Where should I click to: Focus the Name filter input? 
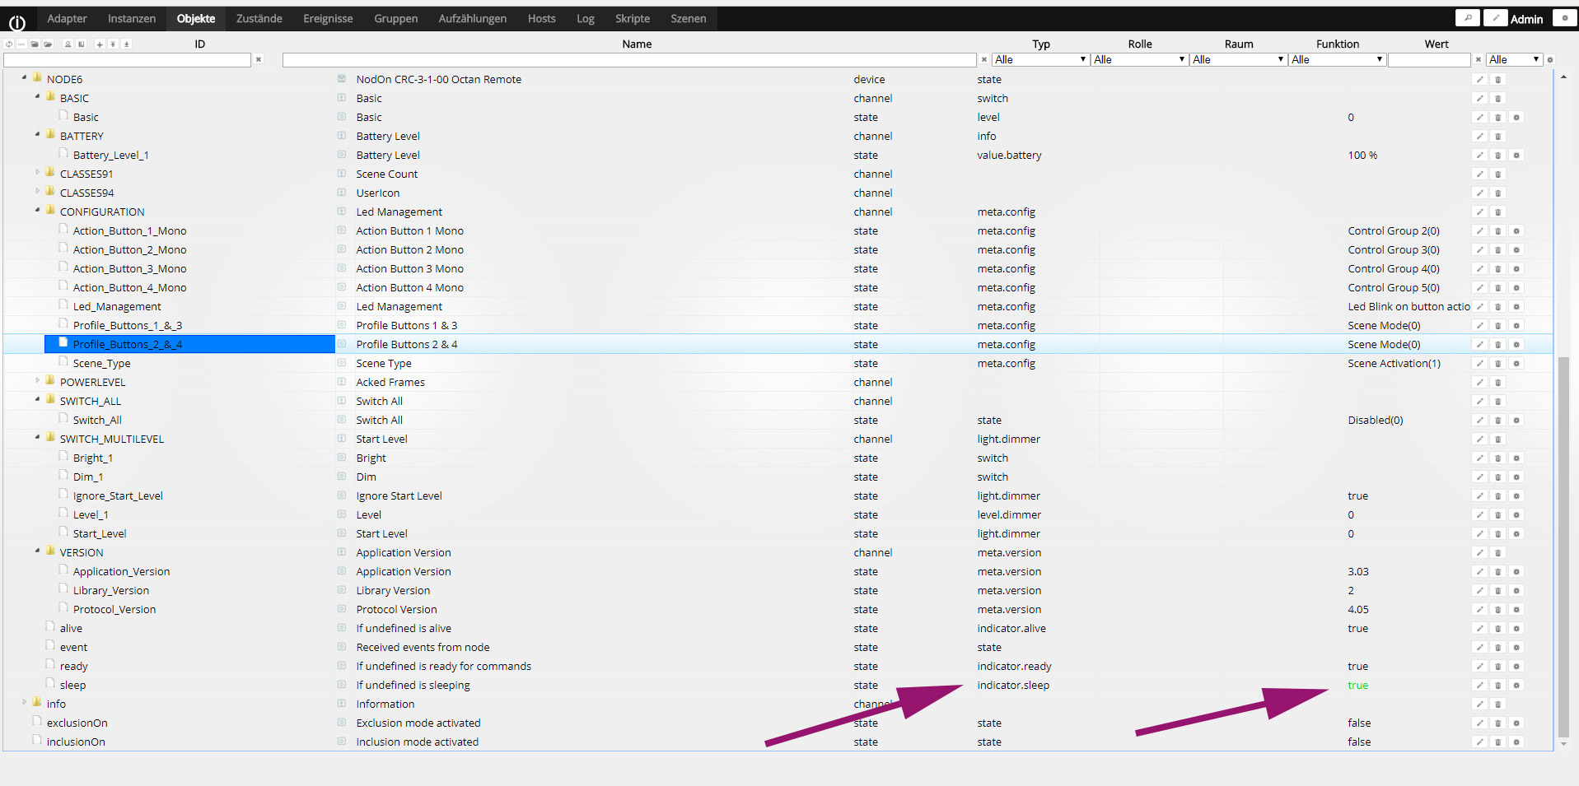coord(629,60)
